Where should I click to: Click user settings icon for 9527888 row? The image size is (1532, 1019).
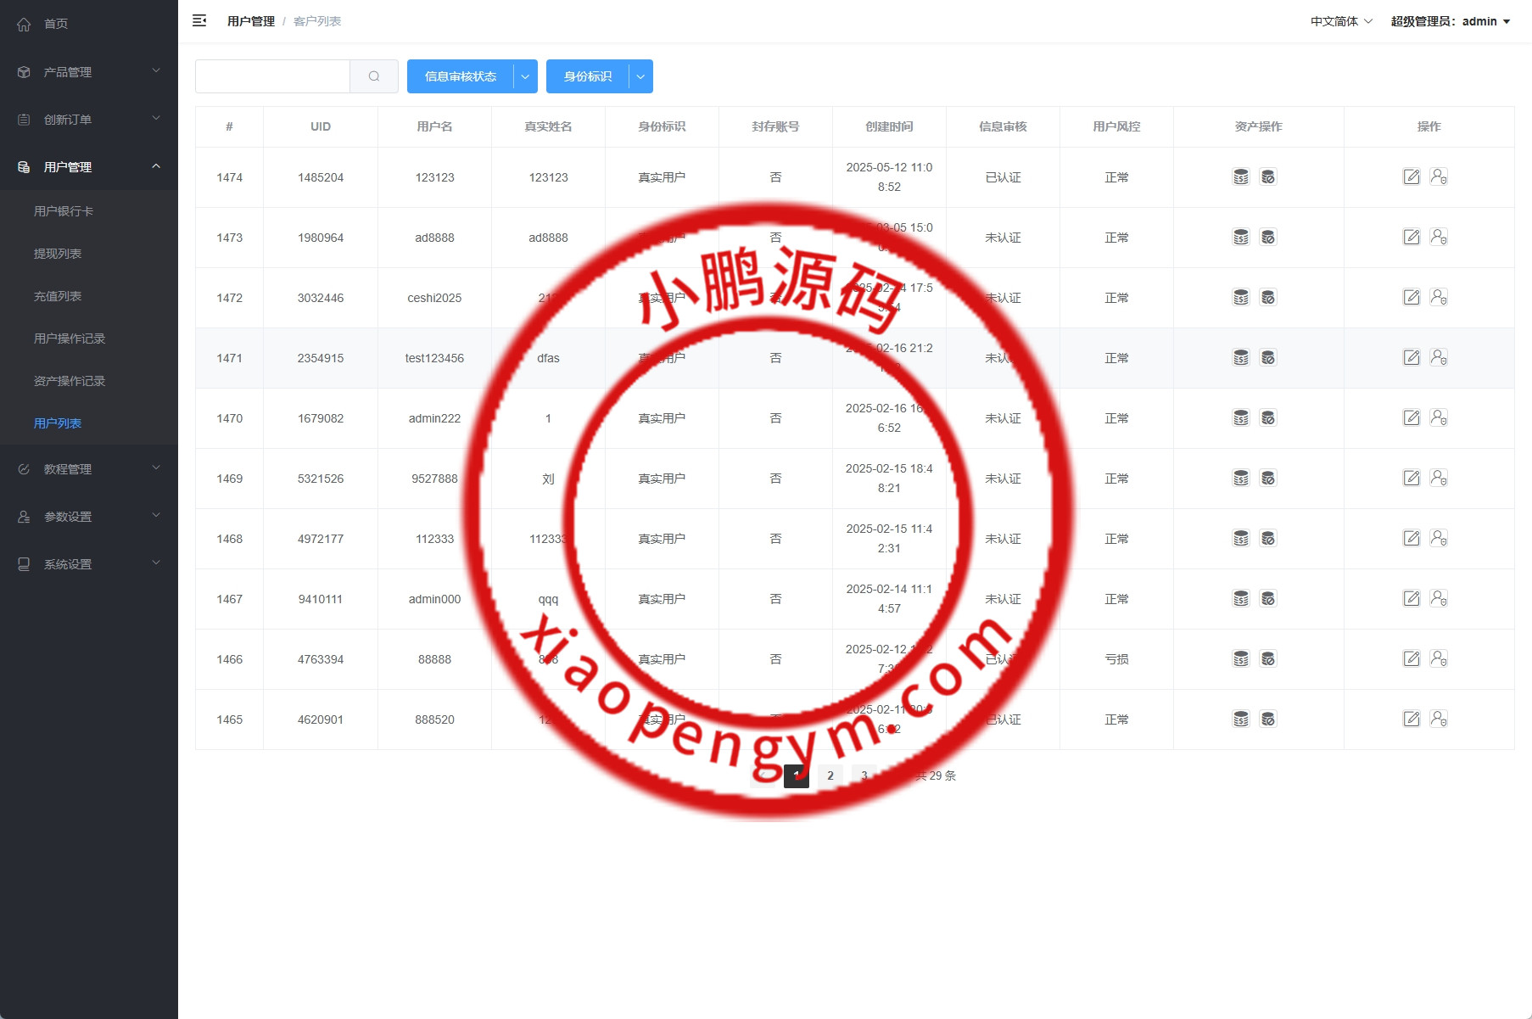(x=1439, y=479)
